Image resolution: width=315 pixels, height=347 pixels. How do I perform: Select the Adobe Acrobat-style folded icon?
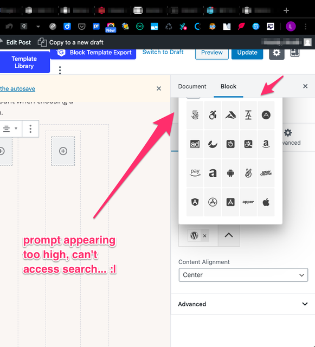[x=230, y=115]
